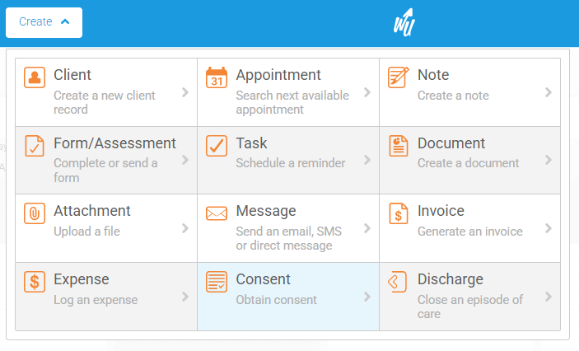Expand the Client item chevron arrow
The image size is (579, 351).
point(185,92)
